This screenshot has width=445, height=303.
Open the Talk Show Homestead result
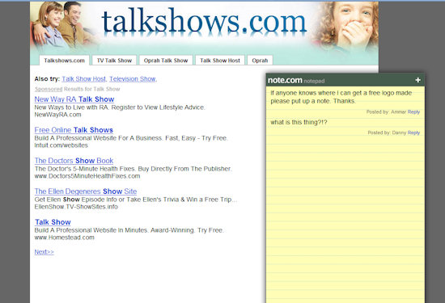(x=53, y=222)
